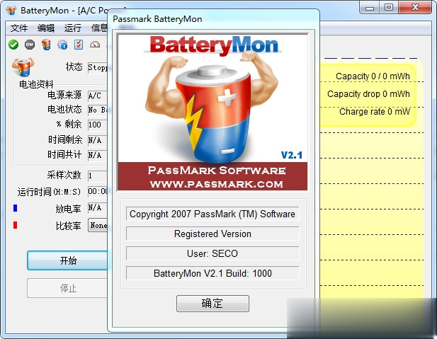Click the 开始 button
437x339 pixels.
click(67, 260)
